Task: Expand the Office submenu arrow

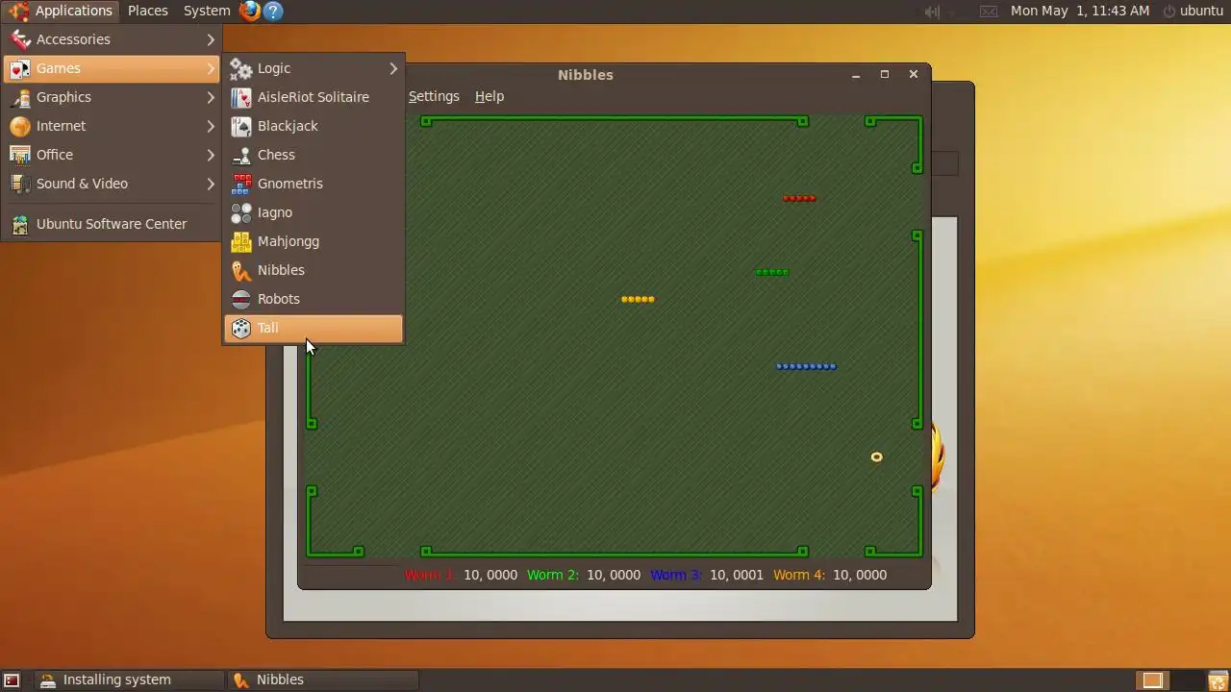Action: point(211,155)
